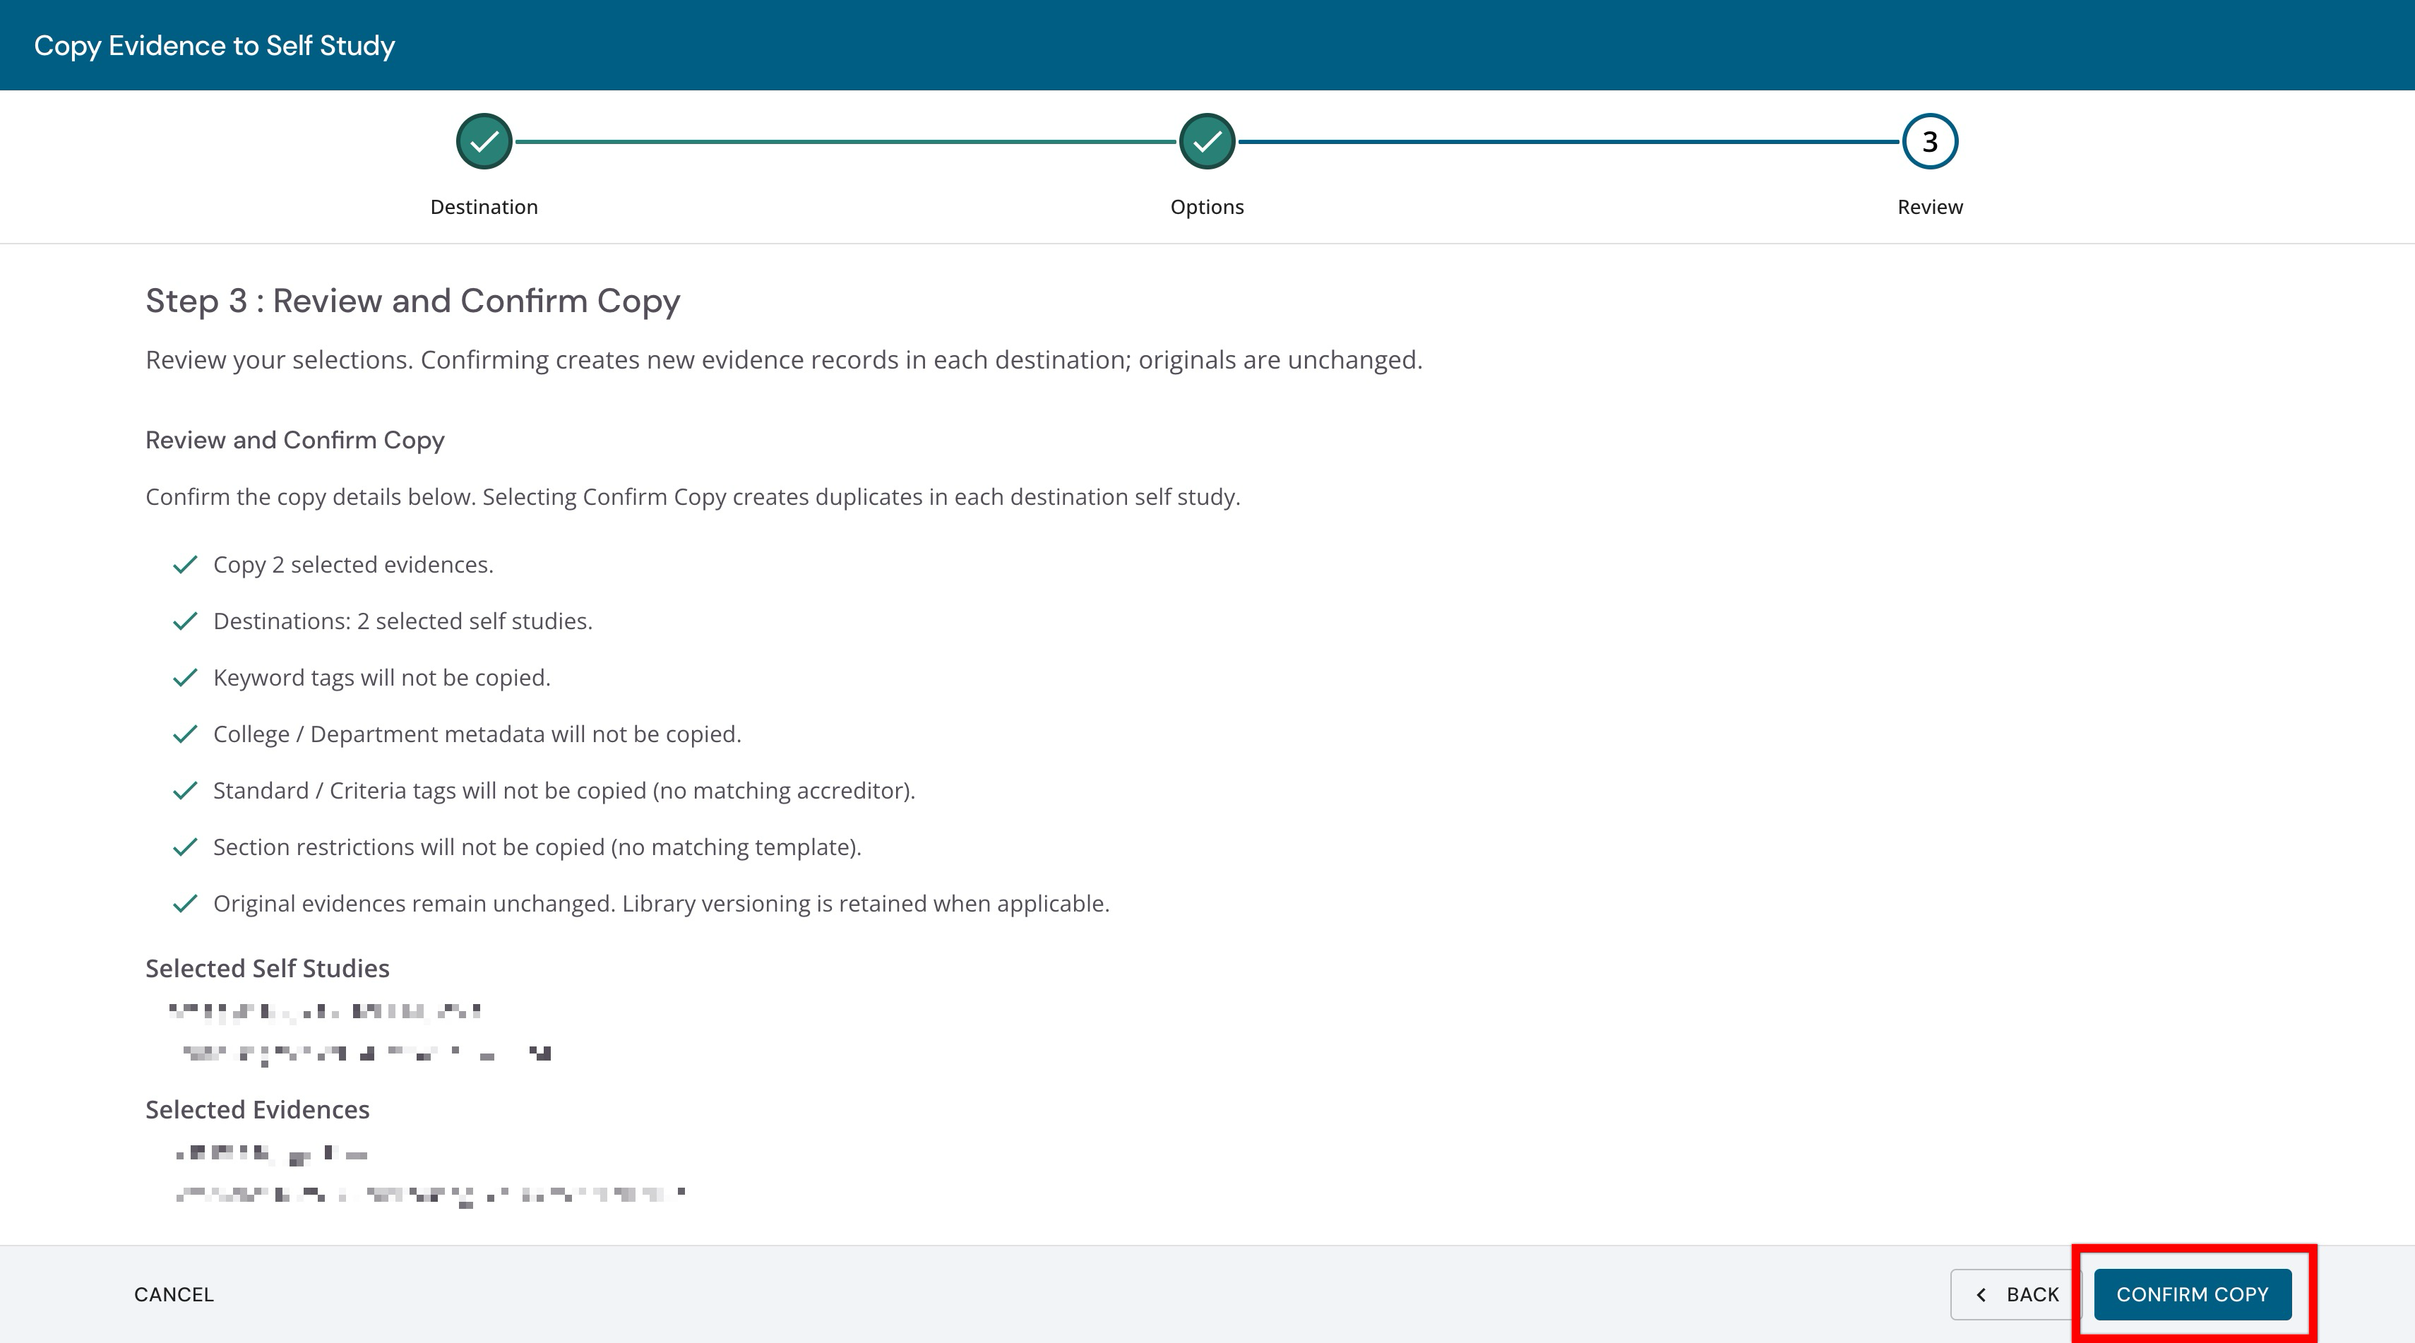Click 'Step 3 : Review and Confirm Copy' heading
The height and width of the screenshot is (1343, 2415).
(412, 301)
